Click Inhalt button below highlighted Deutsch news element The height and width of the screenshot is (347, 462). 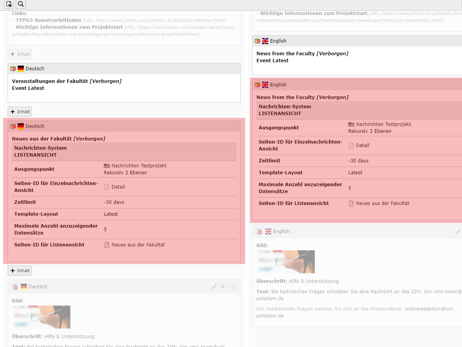(x=20, y=271)
